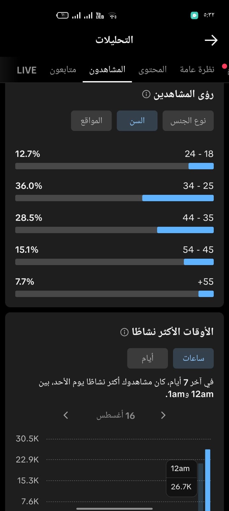The height and width of the screenshot is (511, 229).
Task: Switch to the نظرة عامة tab
Action: click(x=197, y=70)
